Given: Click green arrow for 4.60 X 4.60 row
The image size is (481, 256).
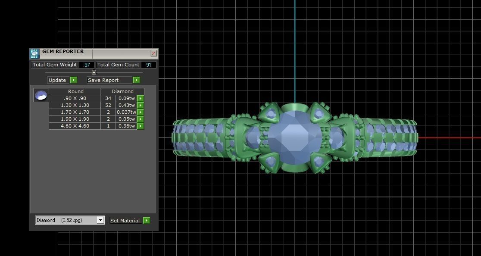Looking at the screenshot, I should (x=140, y=126).
